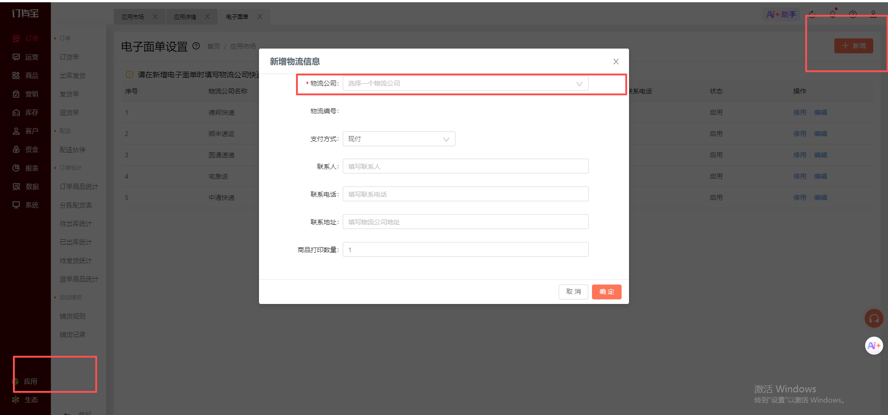
Task: Open the 报表 module in the sidebar
Action: point(25,168)
